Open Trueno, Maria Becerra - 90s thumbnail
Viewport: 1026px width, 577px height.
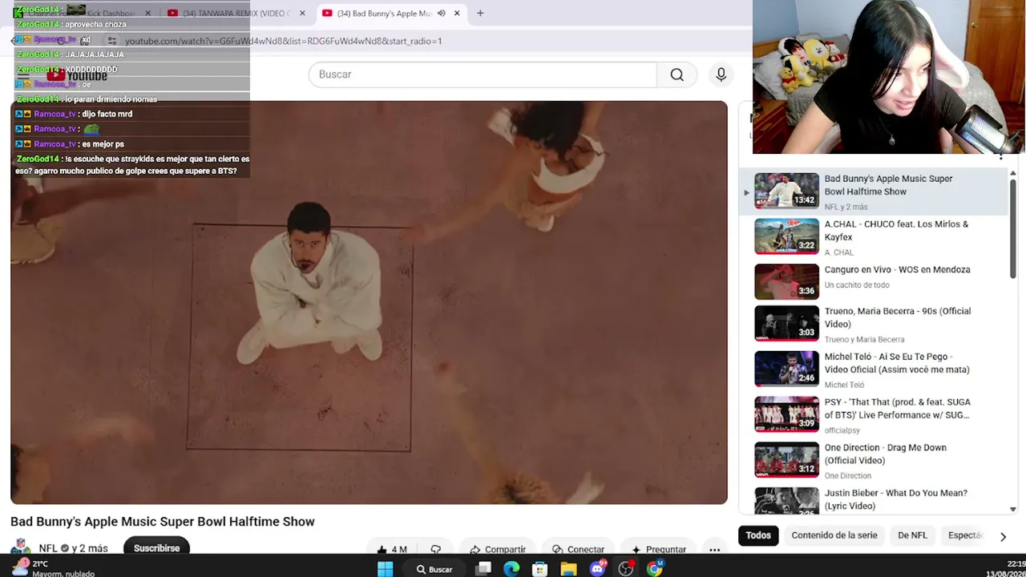(x=786, y=323)
